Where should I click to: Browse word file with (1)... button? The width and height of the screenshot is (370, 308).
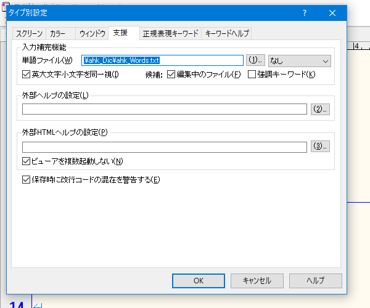255,60
